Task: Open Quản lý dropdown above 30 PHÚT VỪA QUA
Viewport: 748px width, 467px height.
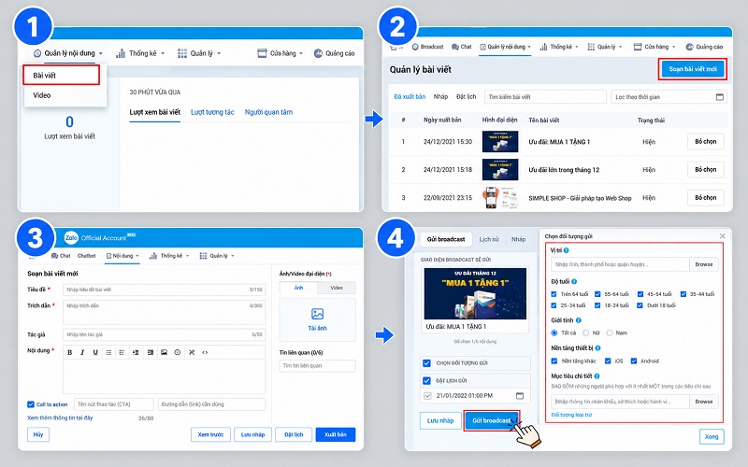Action: pyautogui.click(x=199, y=53)
